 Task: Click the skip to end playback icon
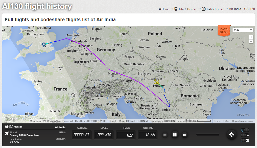(184, 135)
